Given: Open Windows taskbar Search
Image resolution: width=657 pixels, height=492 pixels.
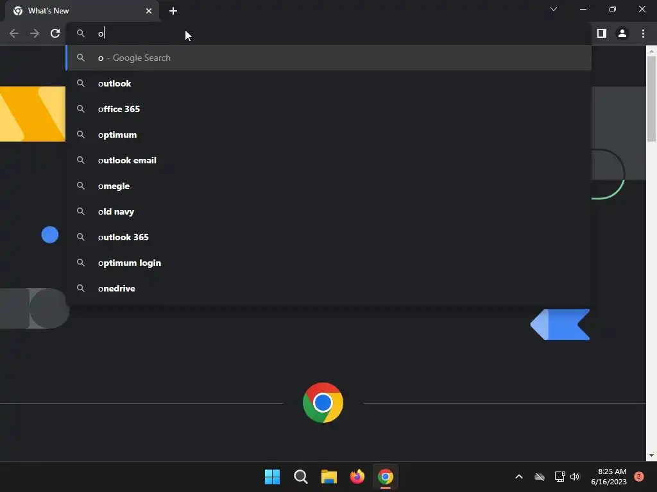Looking at the screenshot, I should (301, 477).
